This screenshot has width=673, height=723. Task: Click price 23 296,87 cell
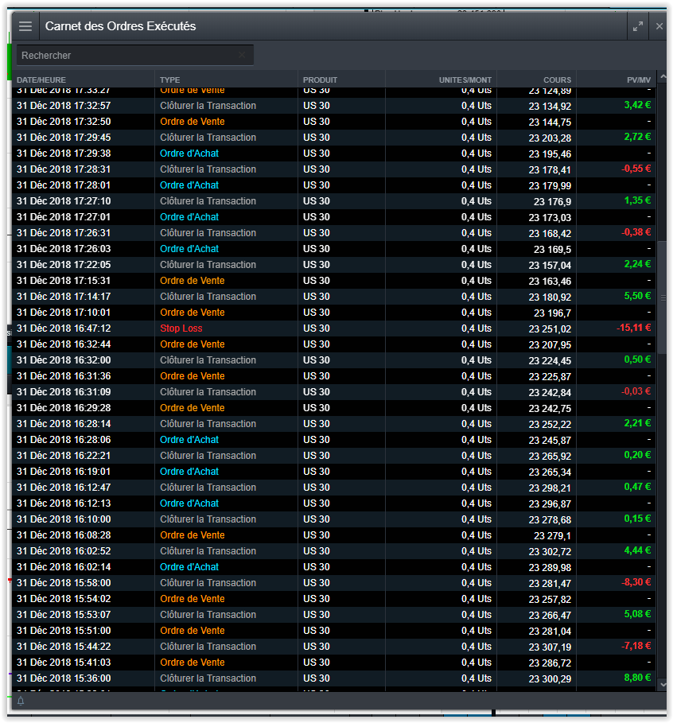click(x=550, y=504)
